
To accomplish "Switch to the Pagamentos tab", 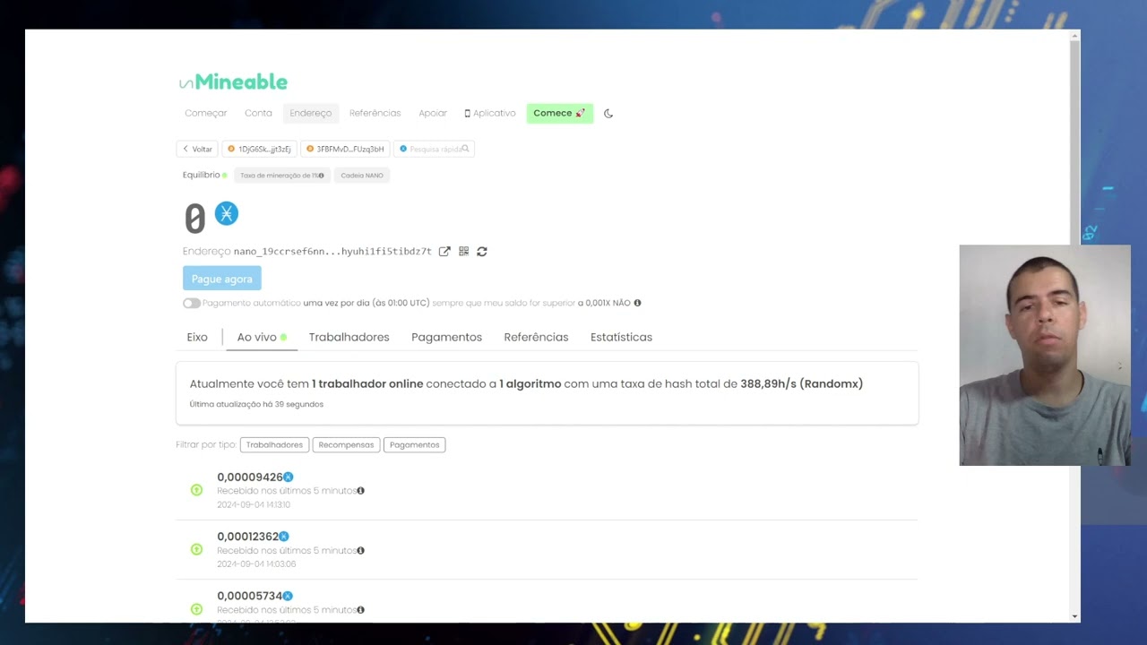I will [446, 337].
